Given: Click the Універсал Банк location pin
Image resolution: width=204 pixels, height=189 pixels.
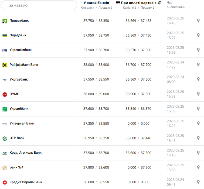Looking at the screenshot, I should [198, 123].
